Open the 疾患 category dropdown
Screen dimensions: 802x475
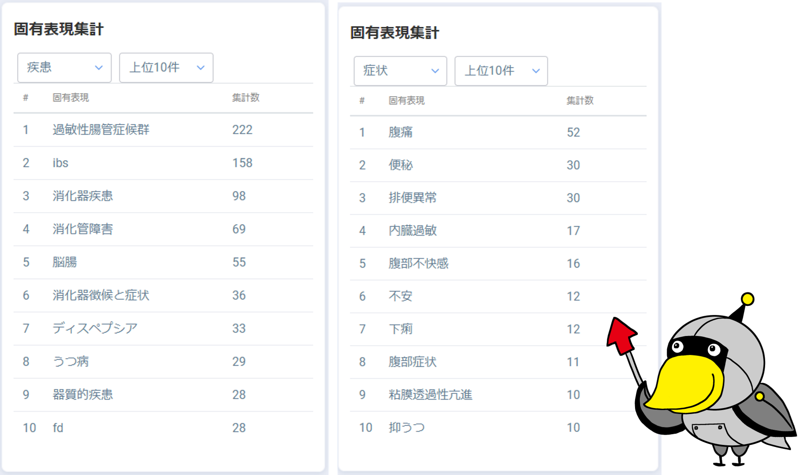[x=64, y=68]
